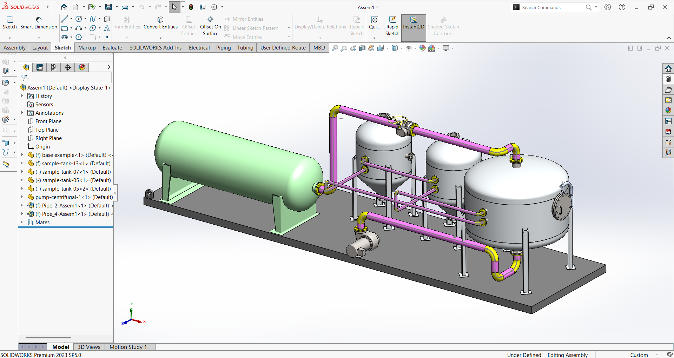This screenshot has height=358, width=674.
Task: Open the Section View tool
Action: (x=363, y=48)
